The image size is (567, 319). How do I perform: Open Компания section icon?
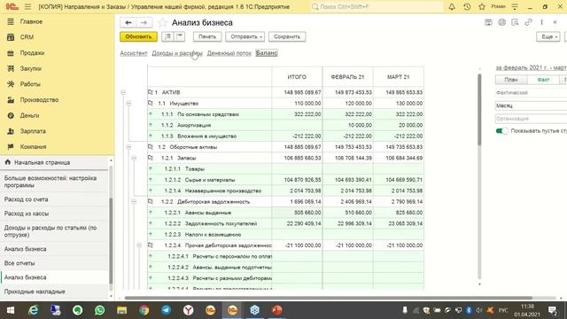point(11,146)
